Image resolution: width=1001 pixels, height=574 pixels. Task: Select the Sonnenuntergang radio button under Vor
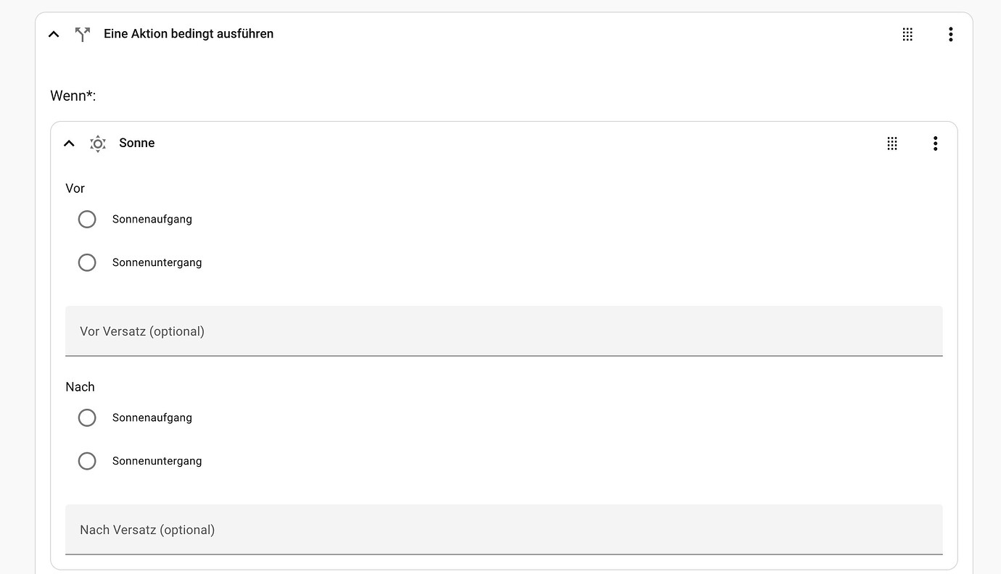pos(87,262)
